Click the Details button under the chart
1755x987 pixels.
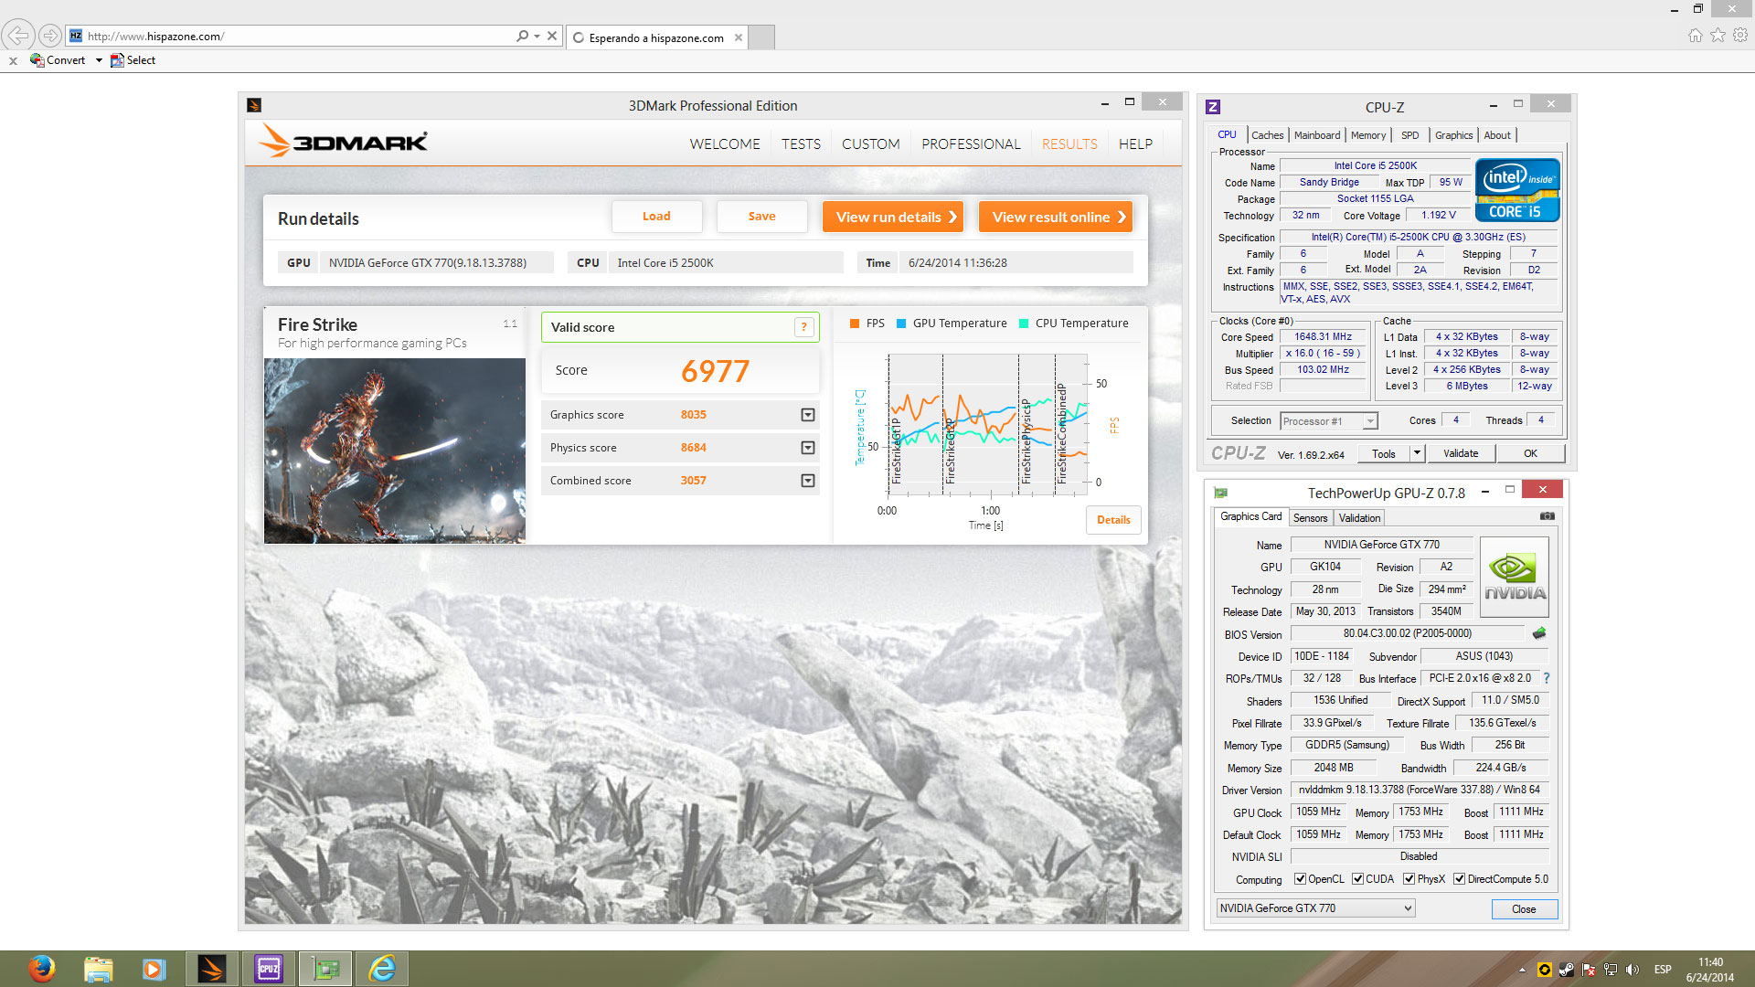tap(1113, 520)
